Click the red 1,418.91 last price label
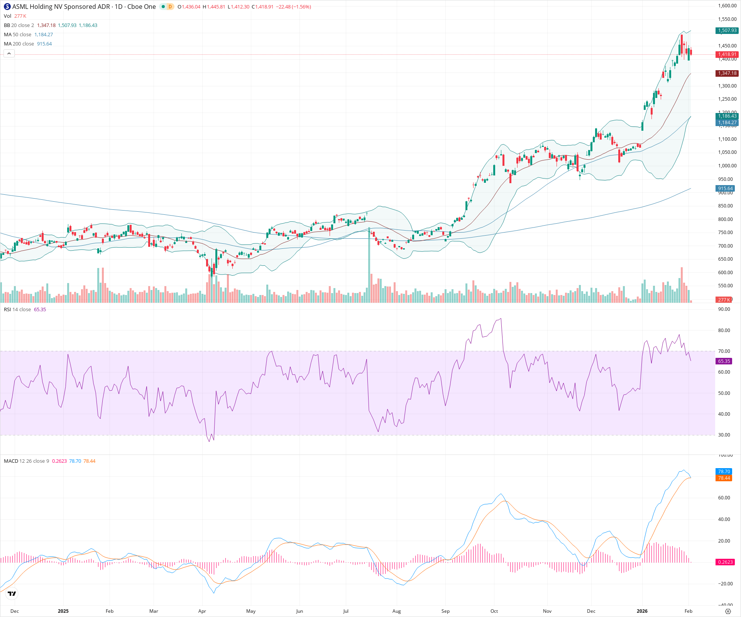The height and width of the screenshot is (617, 741). pyautogui.click(x=727, y=54)
